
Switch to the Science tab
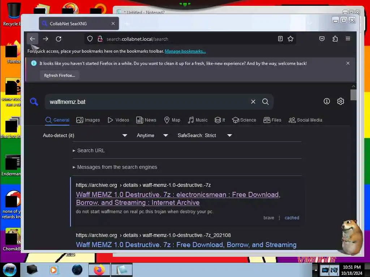pyautogui.click(x=244, y=120)
